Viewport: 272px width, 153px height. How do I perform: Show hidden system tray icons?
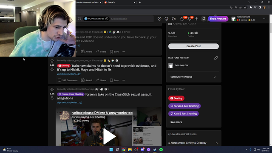pyautogui.click(x=246, y=150)
